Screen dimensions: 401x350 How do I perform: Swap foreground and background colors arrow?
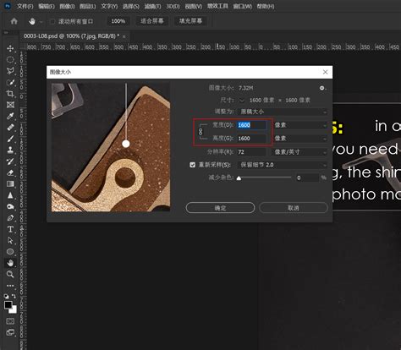tap(14, 296)
